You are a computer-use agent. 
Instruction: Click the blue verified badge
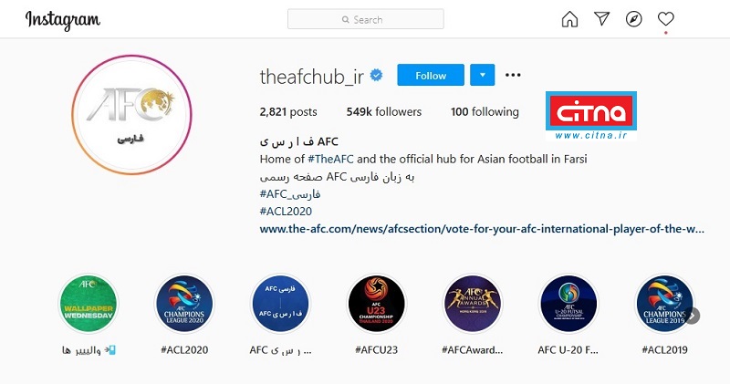(376, 75)
